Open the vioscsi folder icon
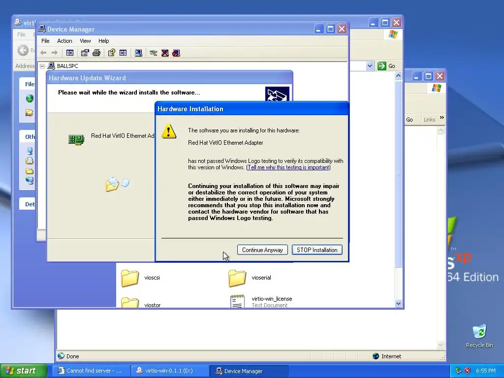Image resolution: width=504 pixels, height=378 pixels. [130, 278]
